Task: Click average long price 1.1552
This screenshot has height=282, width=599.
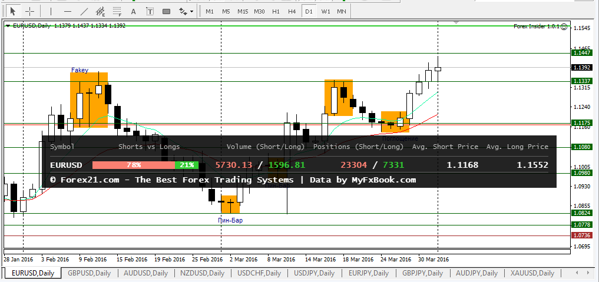Action: click(x=532, y=165)
